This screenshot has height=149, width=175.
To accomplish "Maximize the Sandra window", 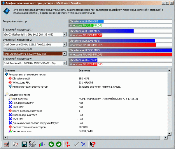I will [x=167, y=3].
